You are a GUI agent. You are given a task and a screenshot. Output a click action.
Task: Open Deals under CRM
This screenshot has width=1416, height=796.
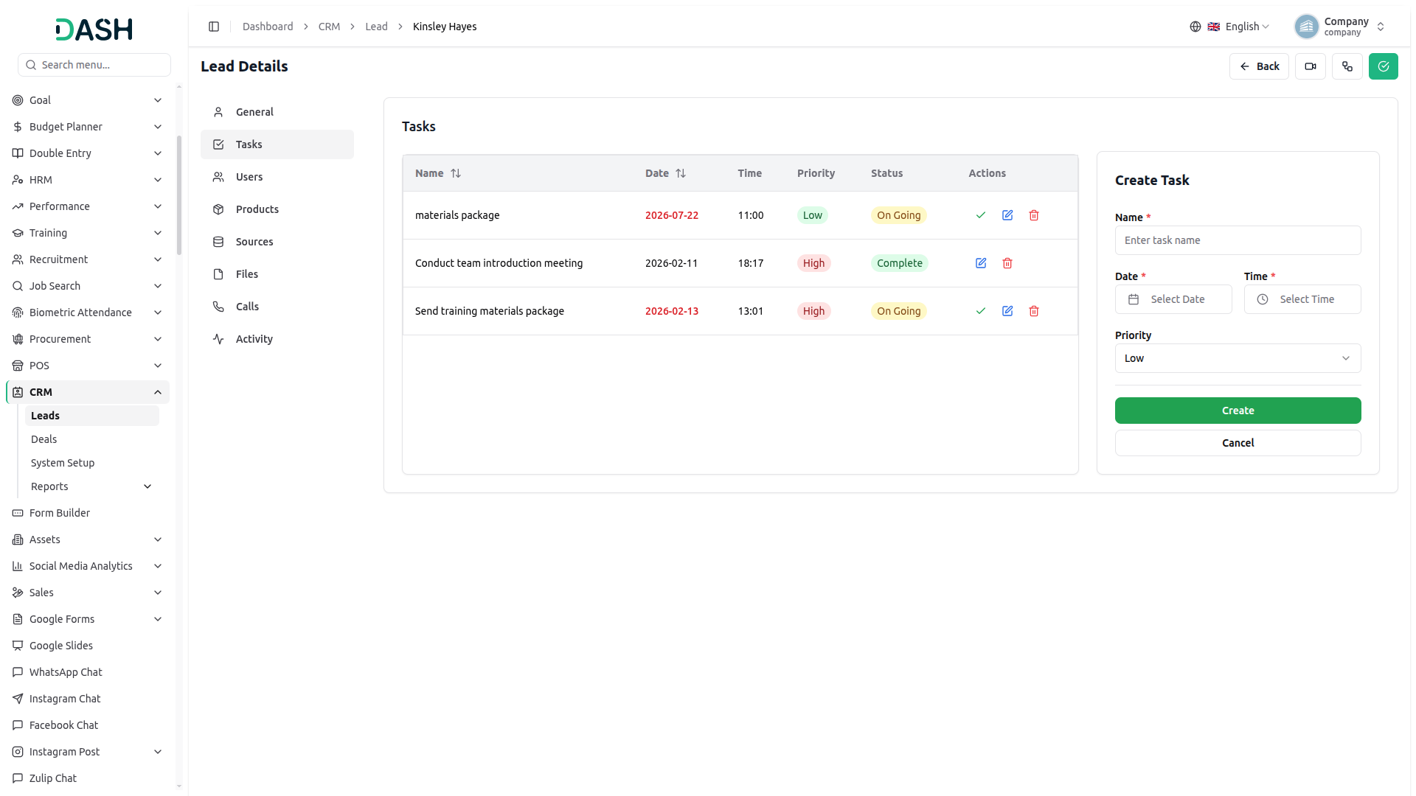pos(92,439)
